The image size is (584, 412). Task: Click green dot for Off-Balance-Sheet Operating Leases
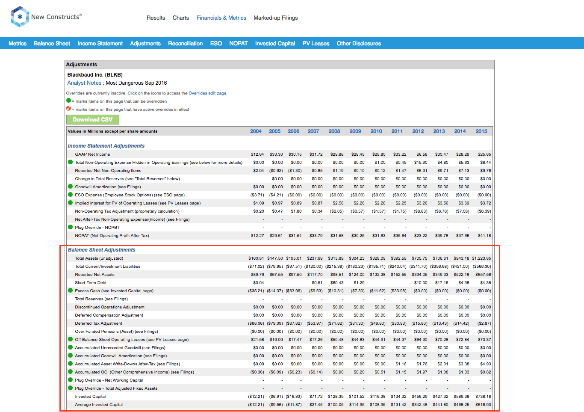coord(70,339)
